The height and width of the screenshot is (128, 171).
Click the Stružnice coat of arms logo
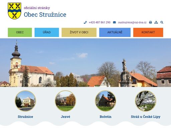(x=14, y=11)
